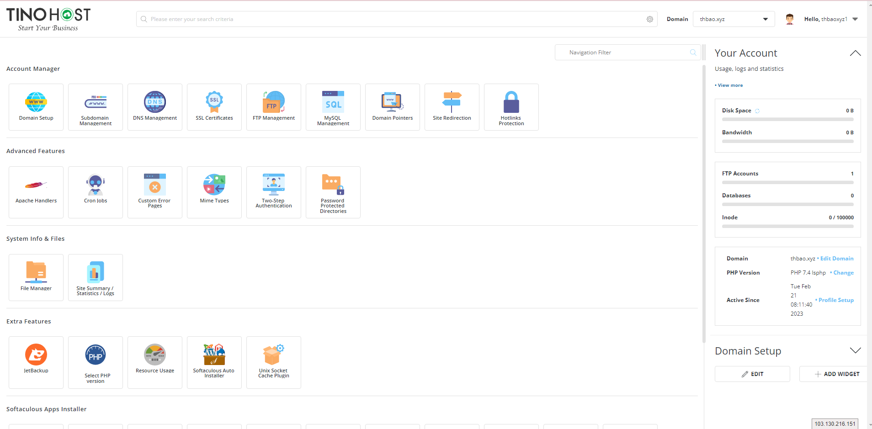This screenshot has height=429, width=872.
Task: Click the EDIT widget button
Action: click(752, 374)
